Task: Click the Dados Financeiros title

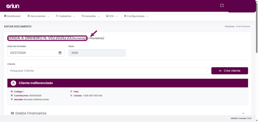Action: click(31, 113)
